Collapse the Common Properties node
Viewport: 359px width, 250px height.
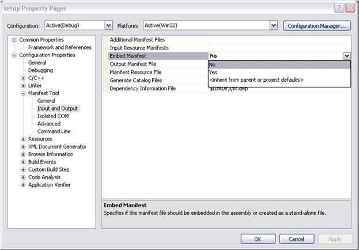tap(14, 40)
